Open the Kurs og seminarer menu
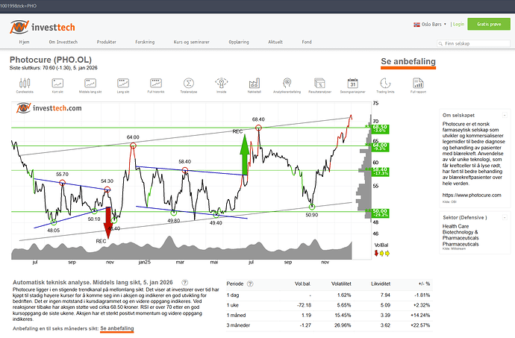Image resolution: width=515 pixels, height=338 pixels. pos(209,43)
